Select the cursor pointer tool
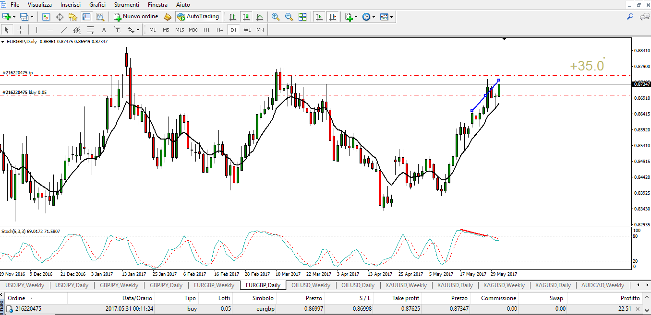Image resolution: width=651 pixels, height=315 pixels. click(x=7, y=30)
